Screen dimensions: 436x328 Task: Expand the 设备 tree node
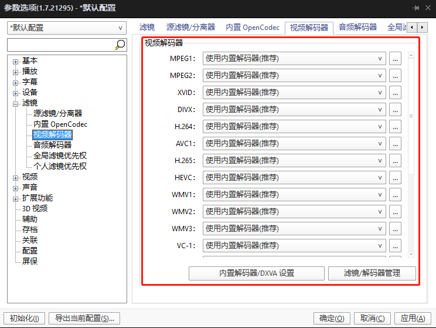coord(16,93)
